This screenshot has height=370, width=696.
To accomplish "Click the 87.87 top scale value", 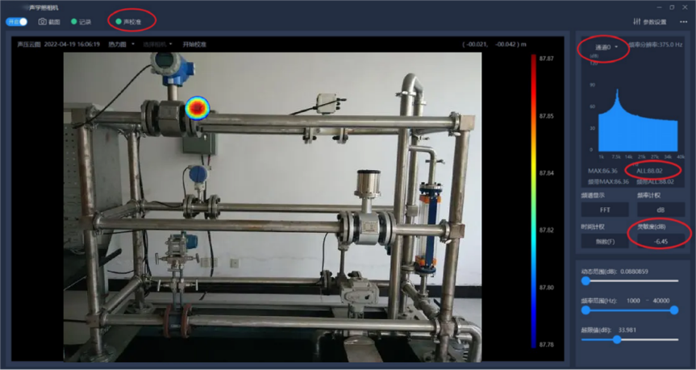I will tap(547, 59).
